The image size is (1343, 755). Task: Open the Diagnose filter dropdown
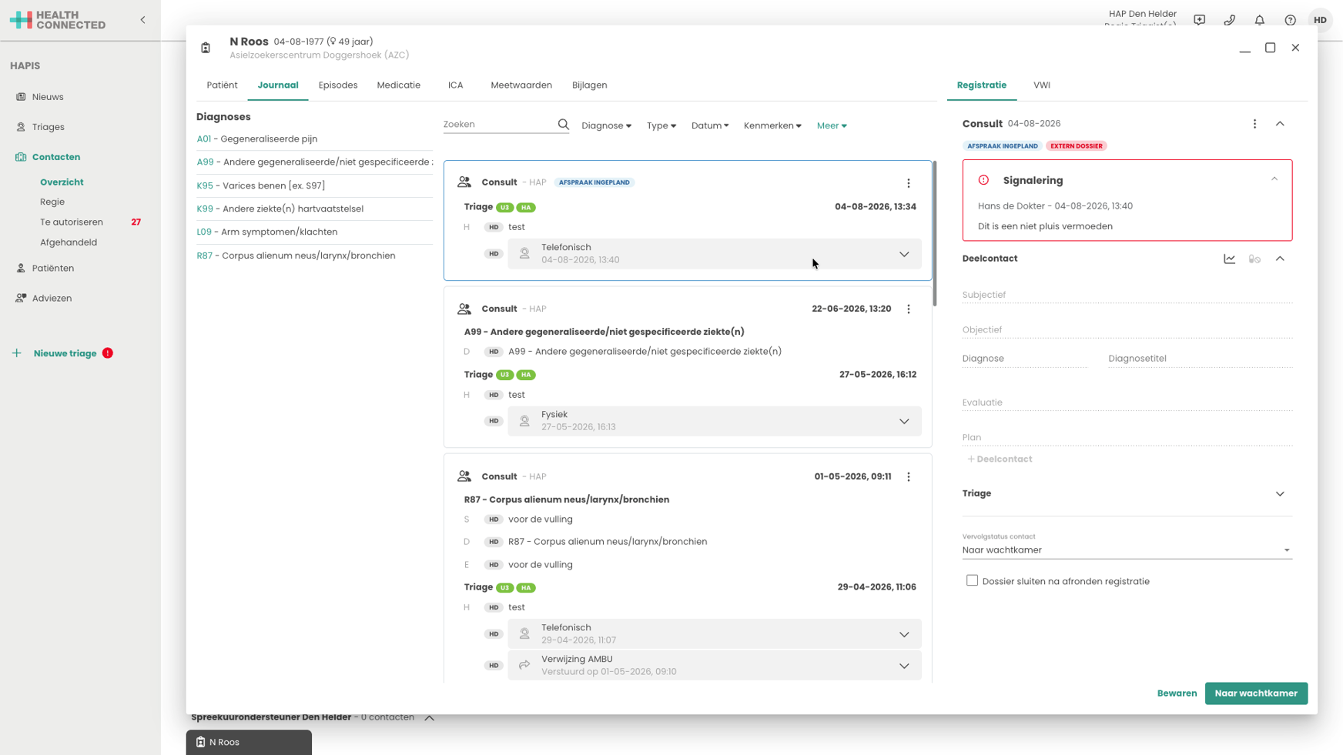point(606,125)
